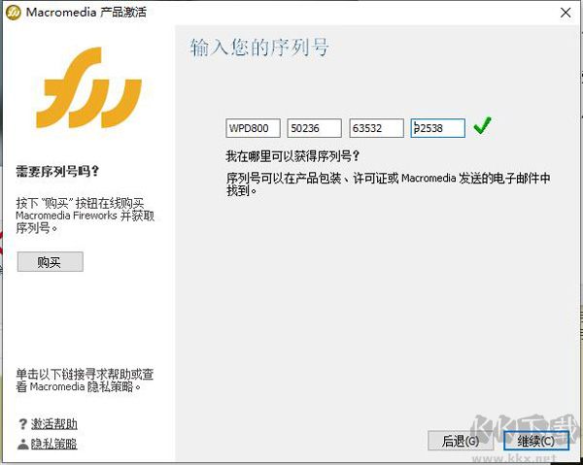The width and height of the screenshot is (583, 465).
Task: Click the 继续(C) continue button
Action: 536,441
